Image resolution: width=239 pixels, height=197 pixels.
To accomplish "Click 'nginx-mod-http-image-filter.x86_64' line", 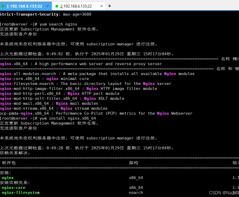I will [78, 89].
